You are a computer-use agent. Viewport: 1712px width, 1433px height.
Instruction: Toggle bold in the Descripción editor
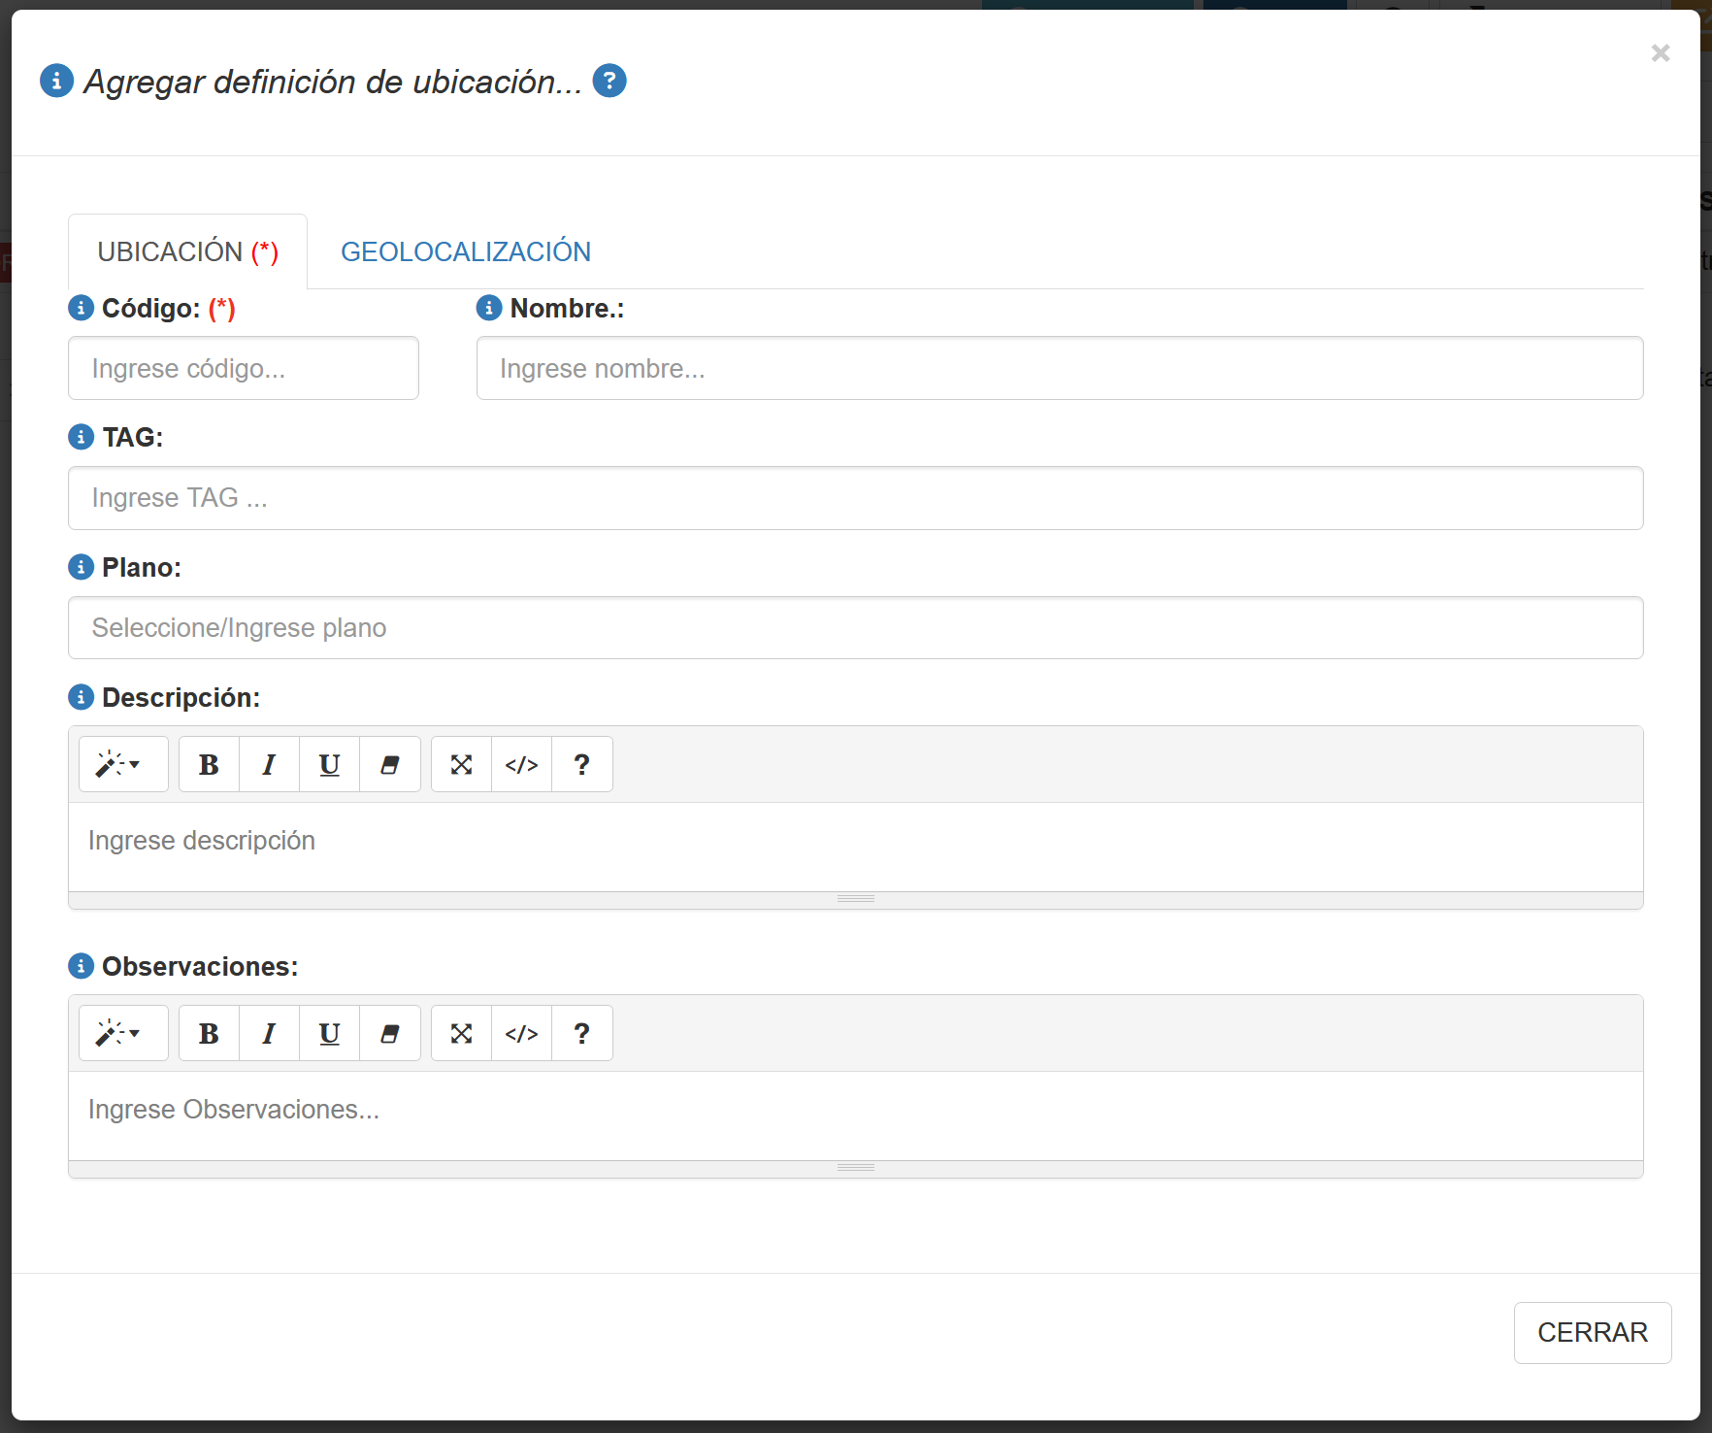209,765
